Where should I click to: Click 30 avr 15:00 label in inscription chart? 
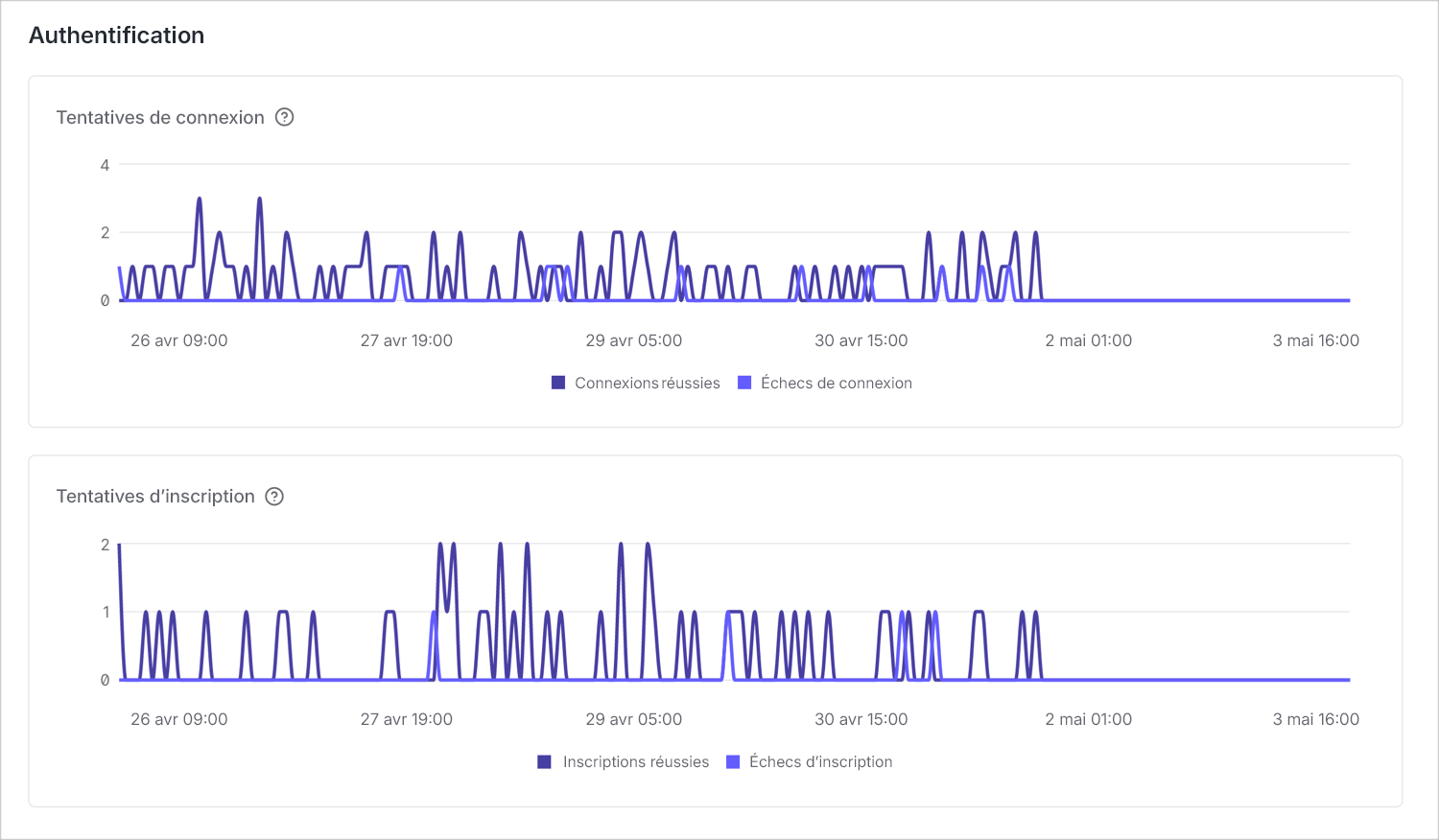[x=861, y=719]
